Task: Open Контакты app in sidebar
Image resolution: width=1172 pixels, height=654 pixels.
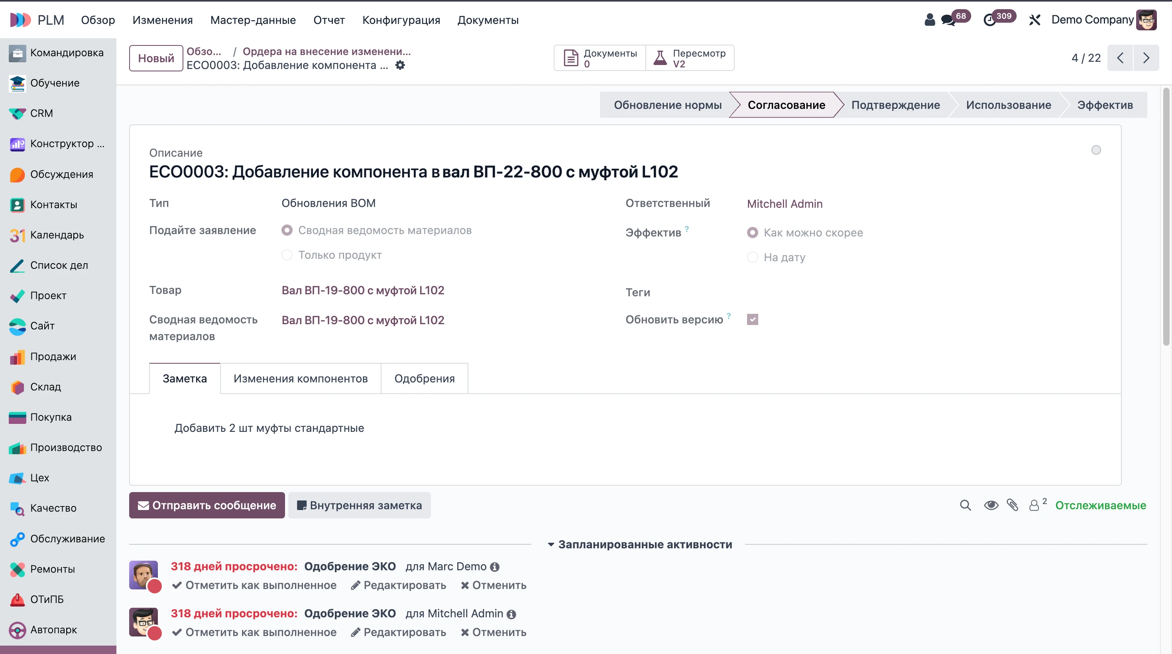Action: pyautogui.click(x=58, y=205)
